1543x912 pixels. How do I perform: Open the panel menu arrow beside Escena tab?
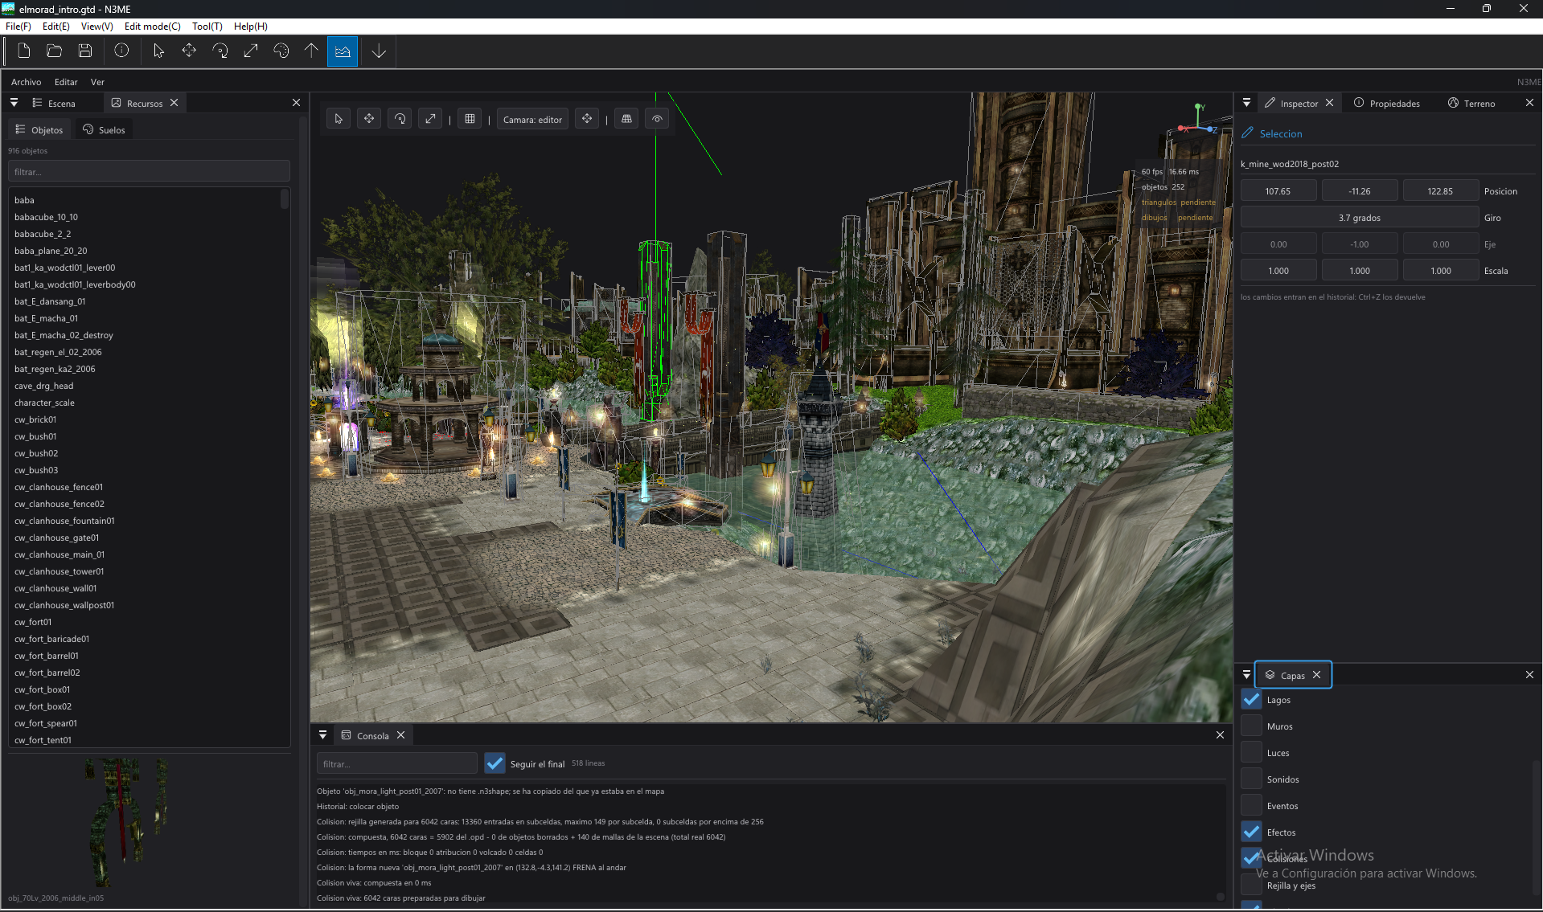(14, 103)
